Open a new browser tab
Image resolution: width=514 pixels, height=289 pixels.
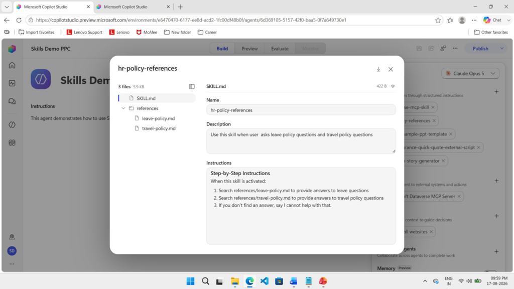[x=180, y=7]
